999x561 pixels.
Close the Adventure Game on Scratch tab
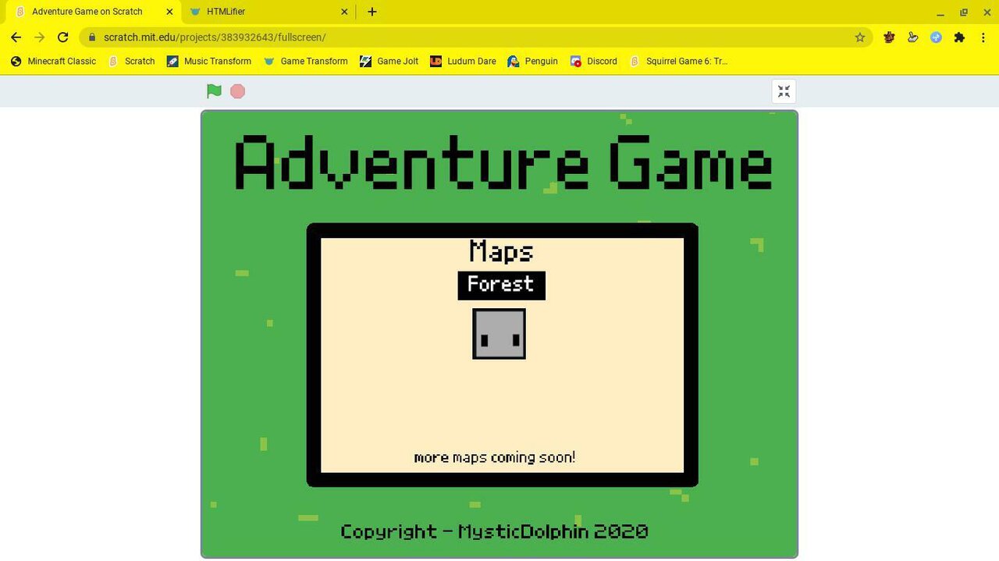click(169, 12)
